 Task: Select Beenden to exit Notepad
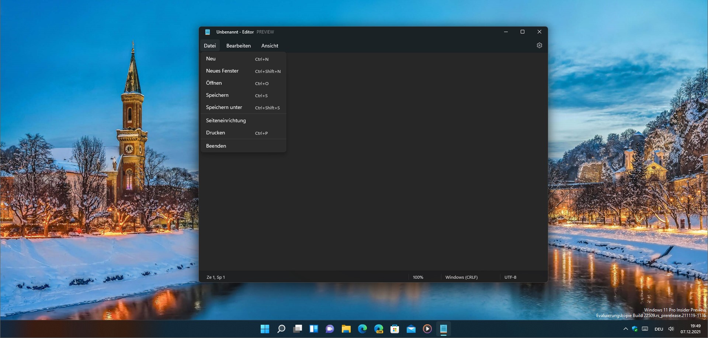pyautogui.click(x=216, y=145)
